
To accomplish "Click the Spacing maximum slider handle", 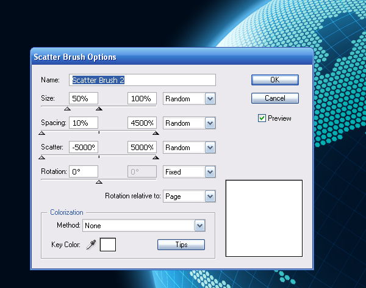I will pyautogui.click(x=156, y=133).
